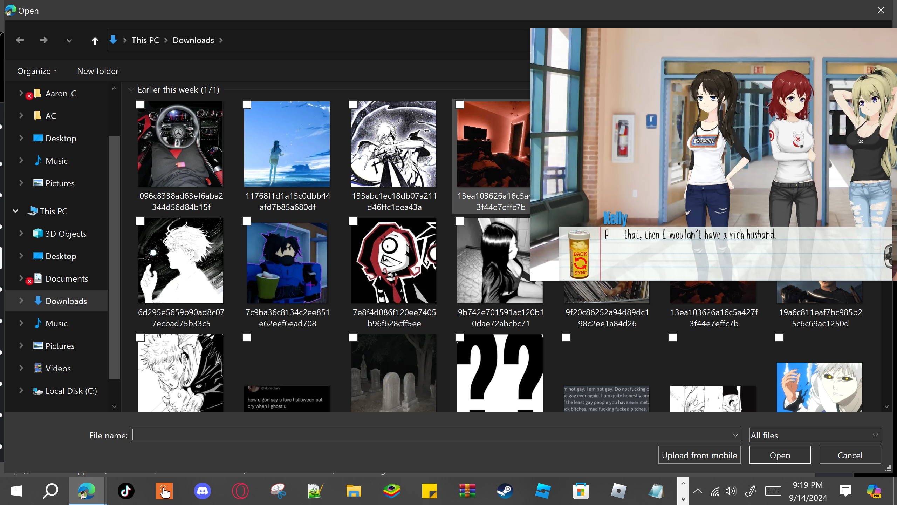The height and width of the screenshot is (505, 897).
Task: Click the Cancel button
Action: point(850,455)
